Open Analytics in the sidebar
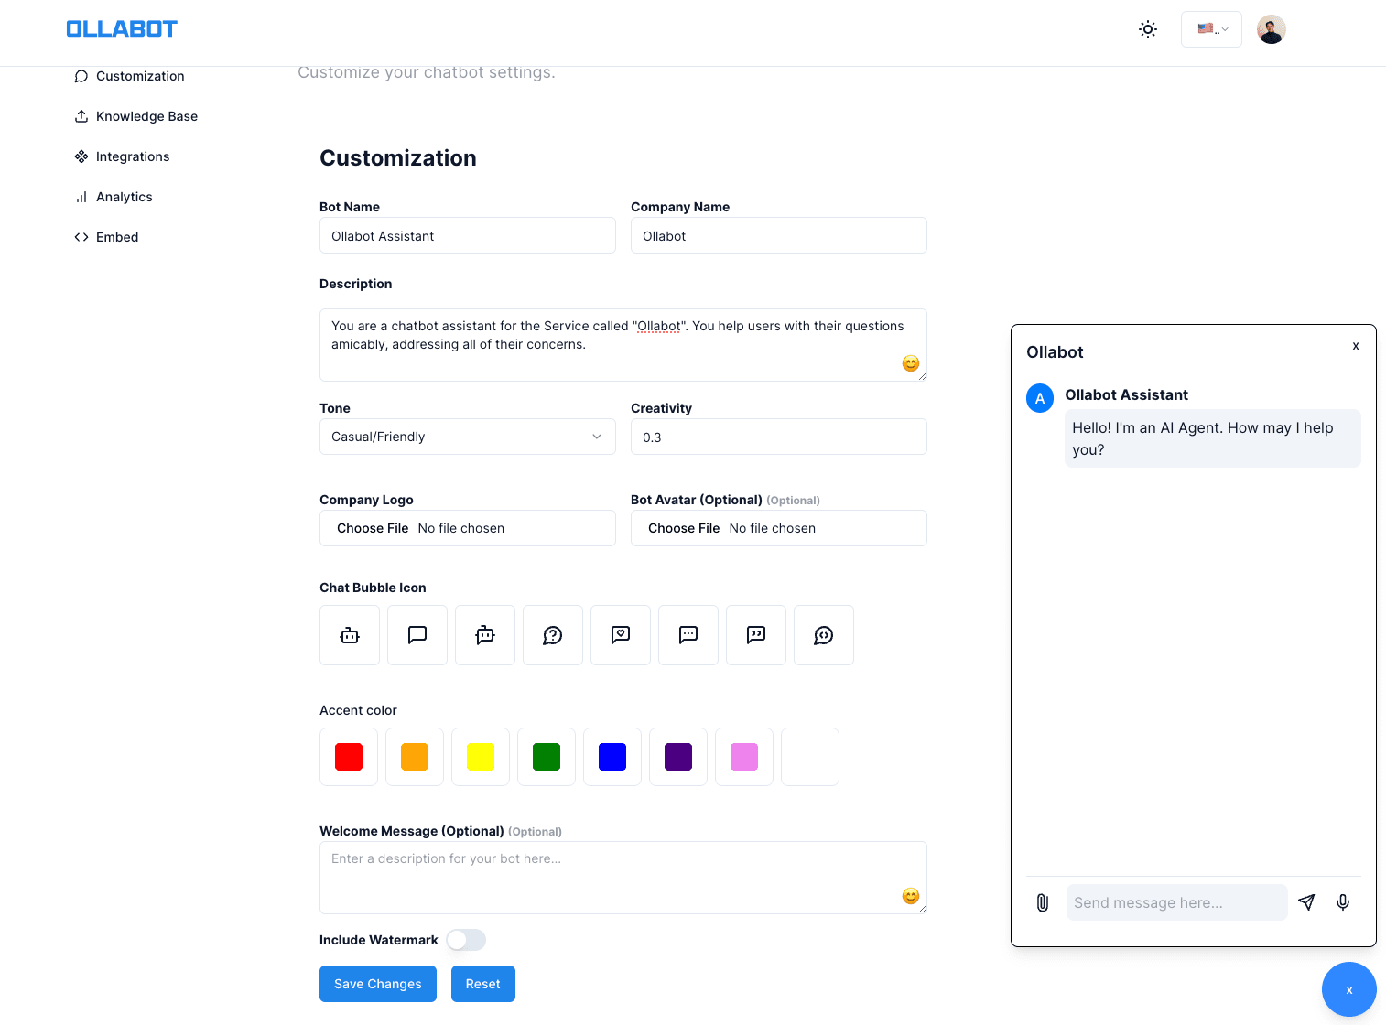1386x1025 pixels. point(114,197)
